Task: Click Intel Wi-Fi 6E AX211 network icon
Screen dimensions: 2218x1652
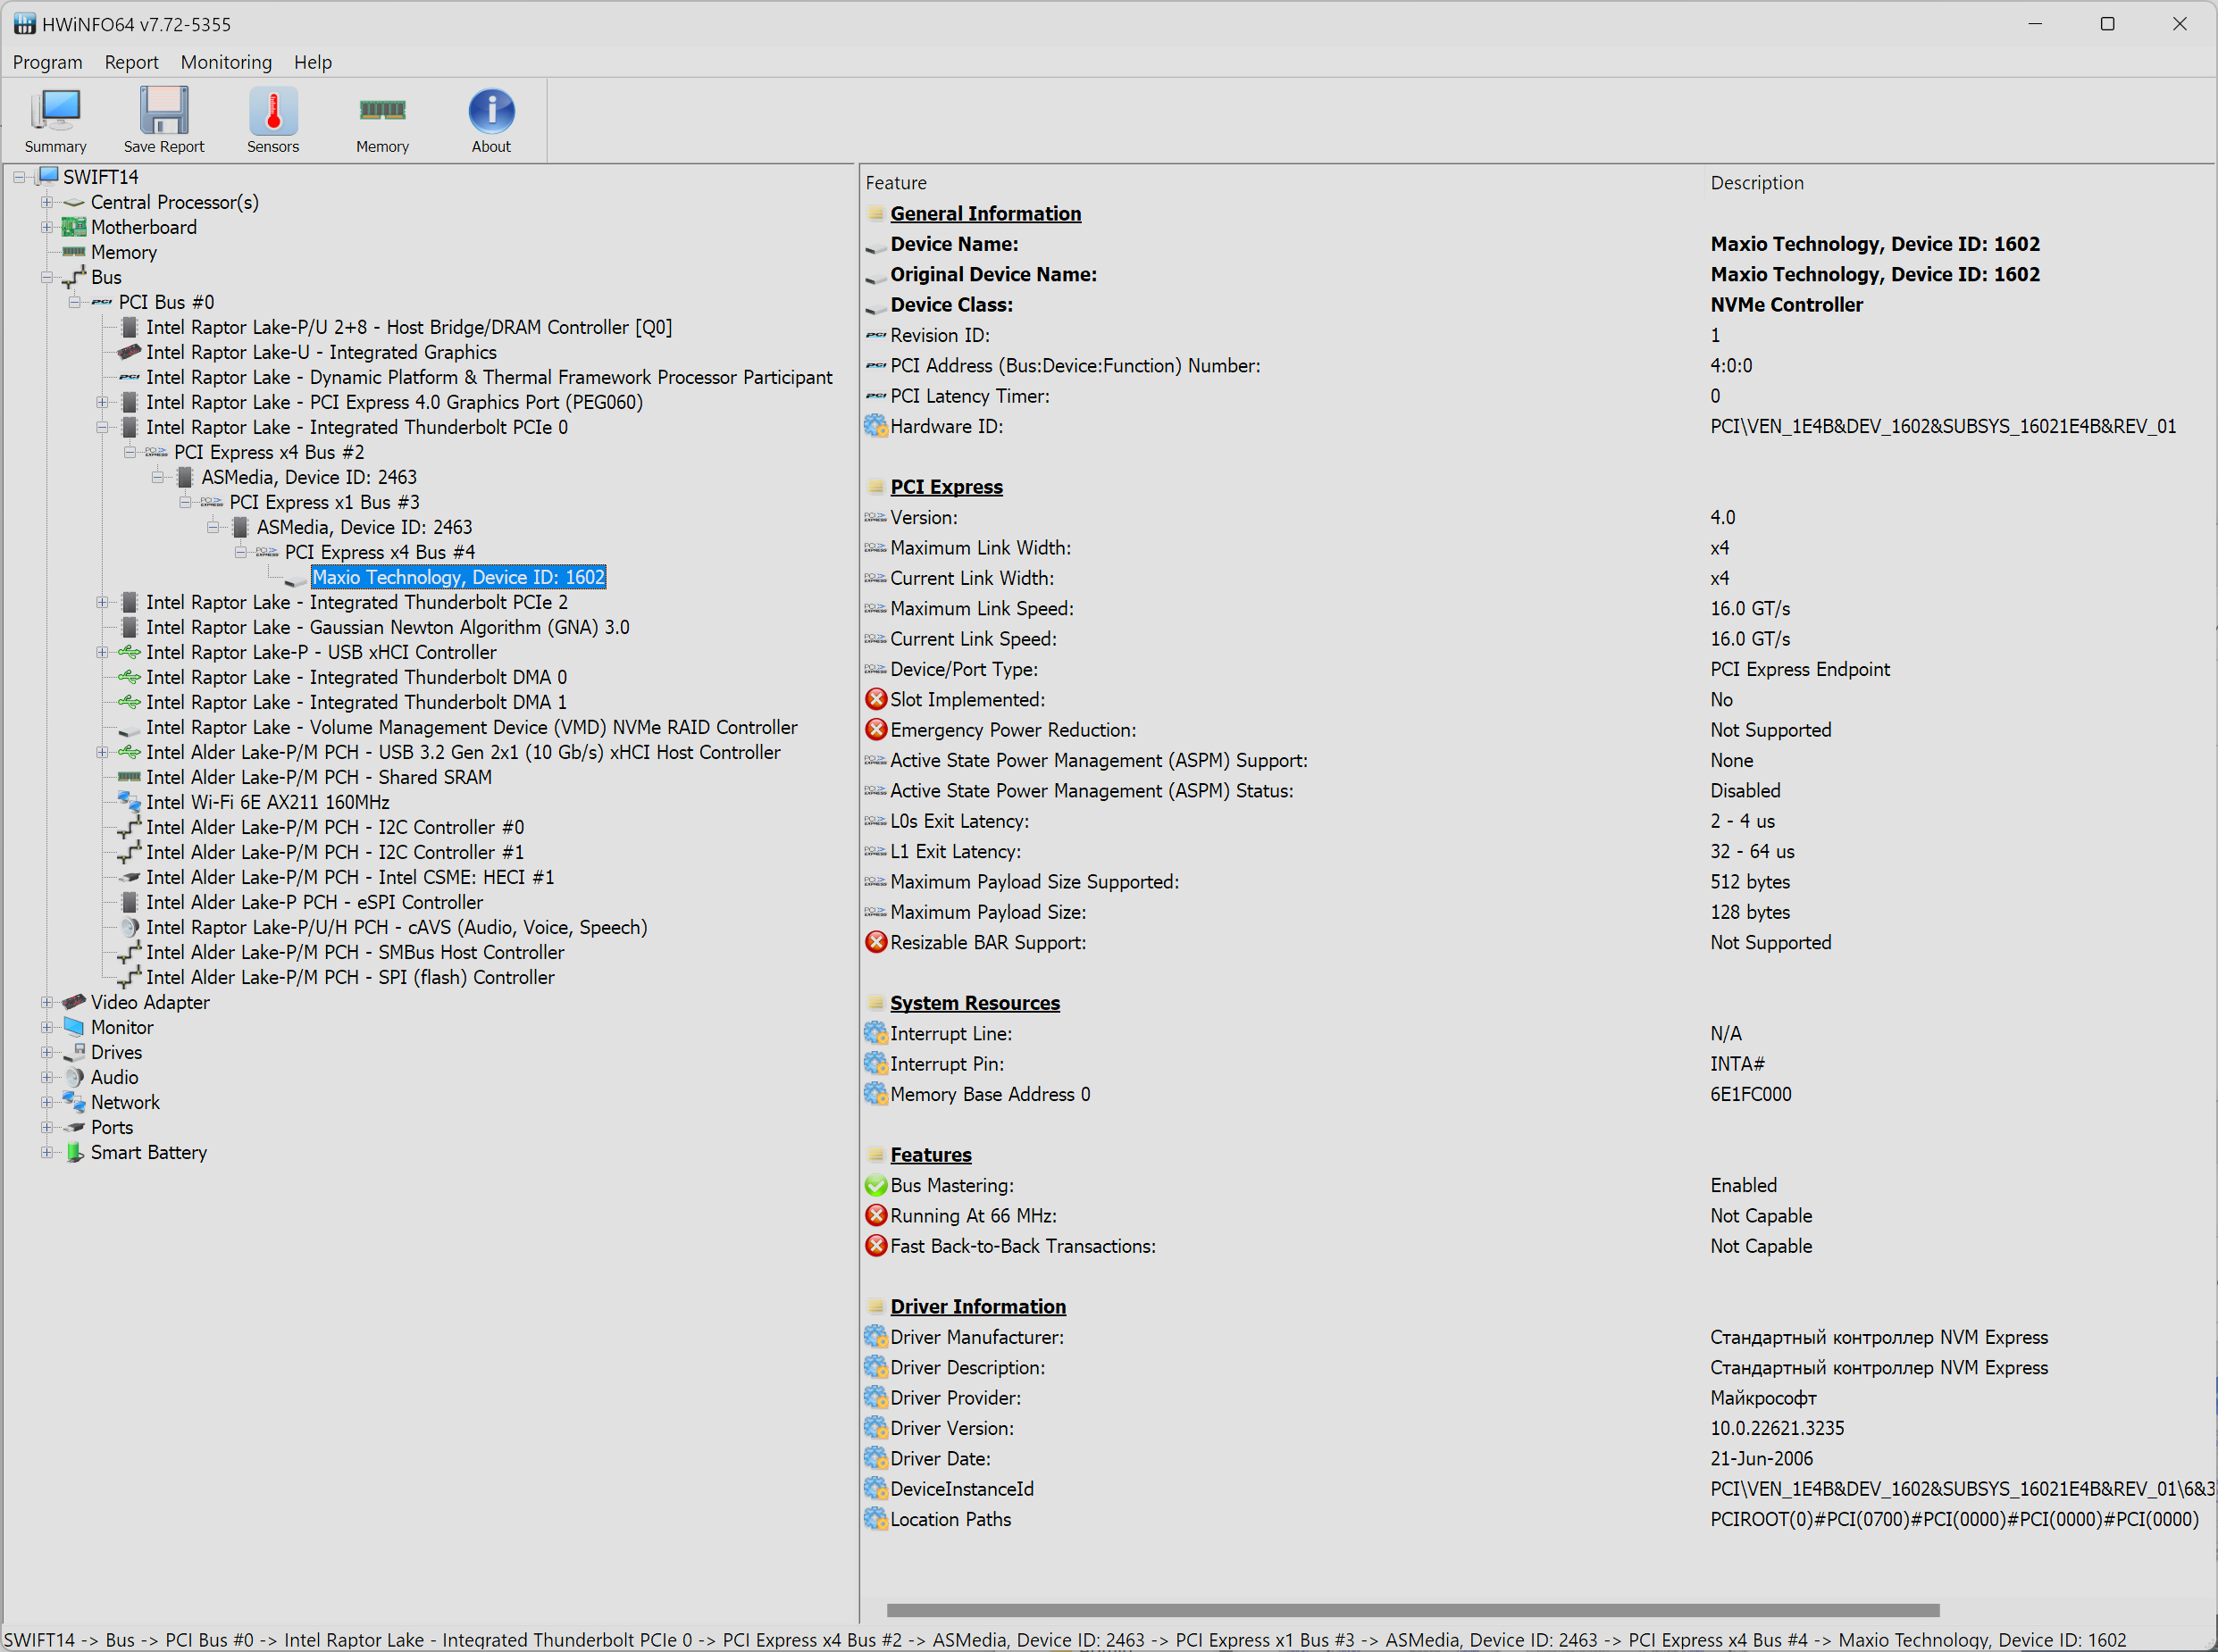Action: (129, 802)
